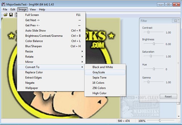Expand the Convert To submenu
Screen dimensions: 182x125
(51, 67)
